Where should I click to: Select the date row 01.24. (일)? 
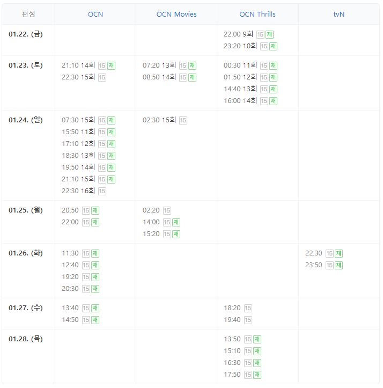click(26, 120)
